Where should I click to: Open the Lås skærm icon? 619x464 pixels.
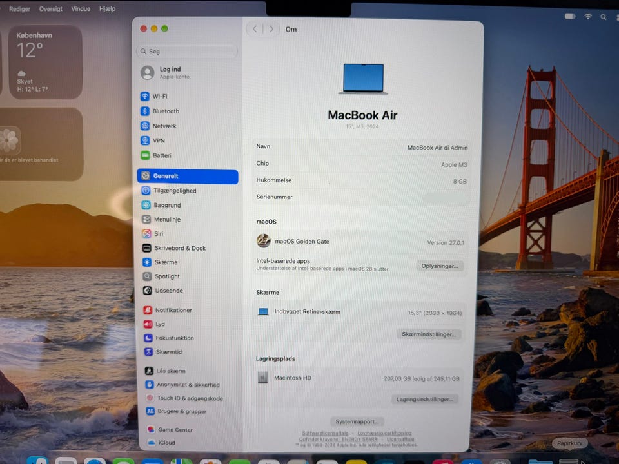tap(149, 371)
